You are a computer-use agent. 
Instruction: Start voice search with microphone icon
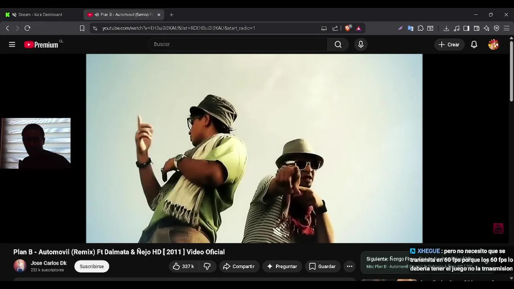(x=361, y=45)
